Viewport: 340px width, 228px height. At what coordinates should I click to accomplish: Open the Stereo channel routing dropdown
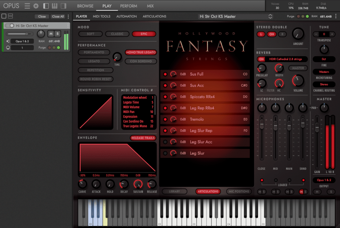pyautogui.click(x=324, y=84)
